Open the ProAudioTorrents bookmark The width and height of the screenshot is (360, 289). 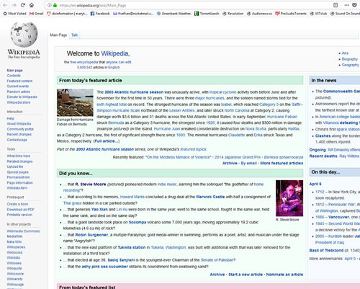291,14
